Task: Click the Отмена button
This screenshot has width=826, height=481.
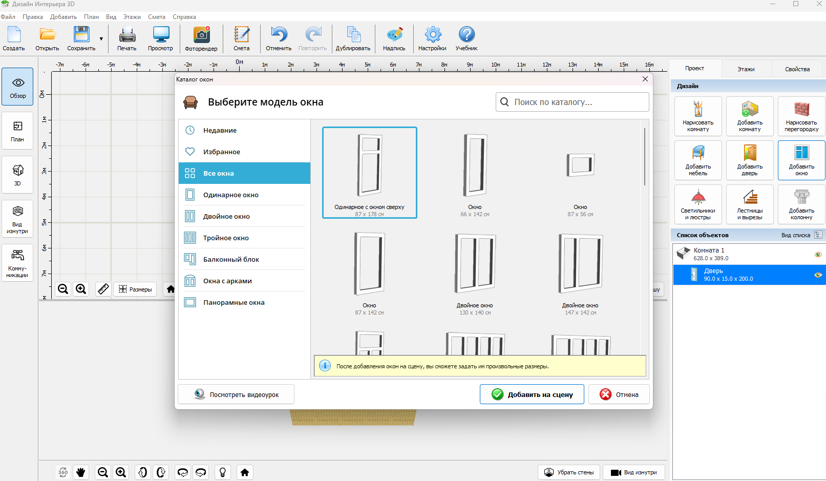Action: 619,394
